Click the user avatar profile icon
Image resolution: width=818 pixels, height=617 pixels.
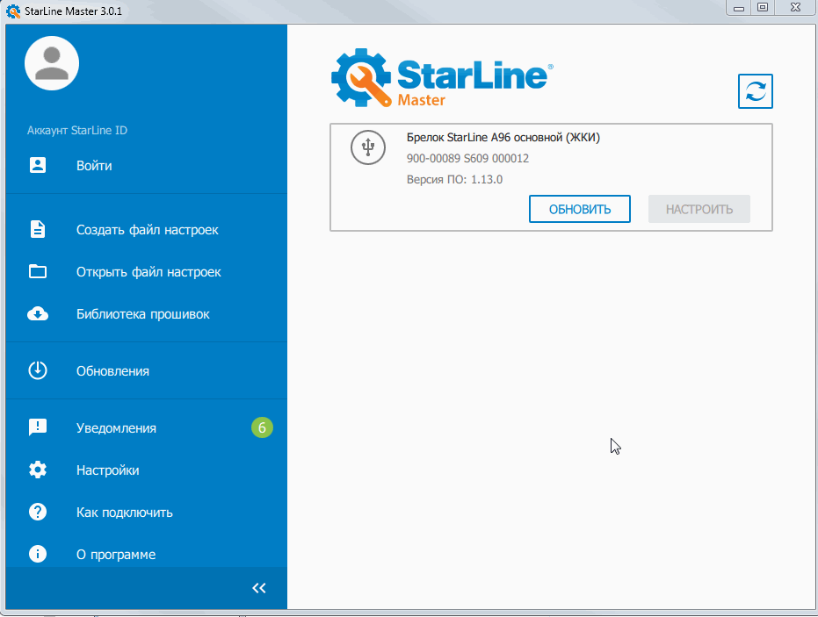click(52, 63)
